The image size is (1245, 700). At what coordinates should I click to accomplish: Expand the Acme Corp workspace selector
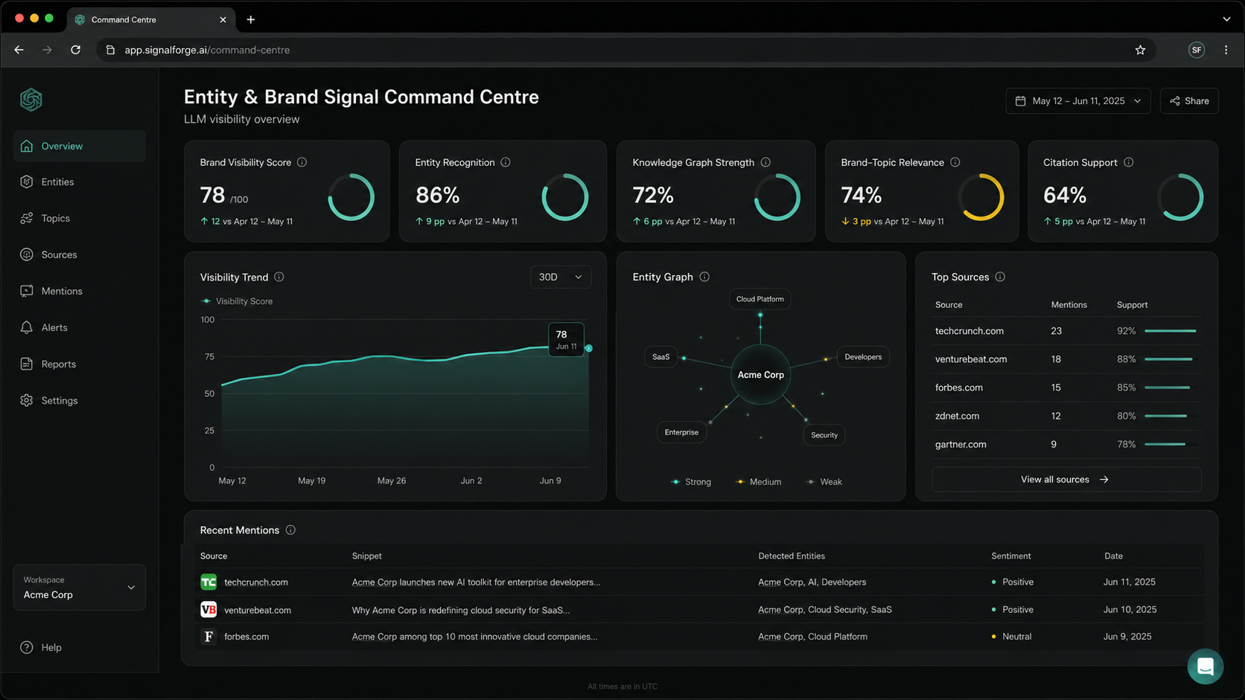(x=79, y=588)
